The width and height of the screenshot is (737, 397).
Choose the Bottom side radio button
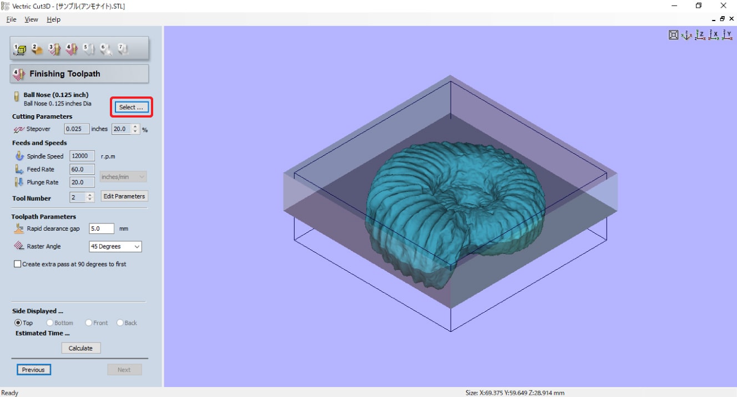50,323
